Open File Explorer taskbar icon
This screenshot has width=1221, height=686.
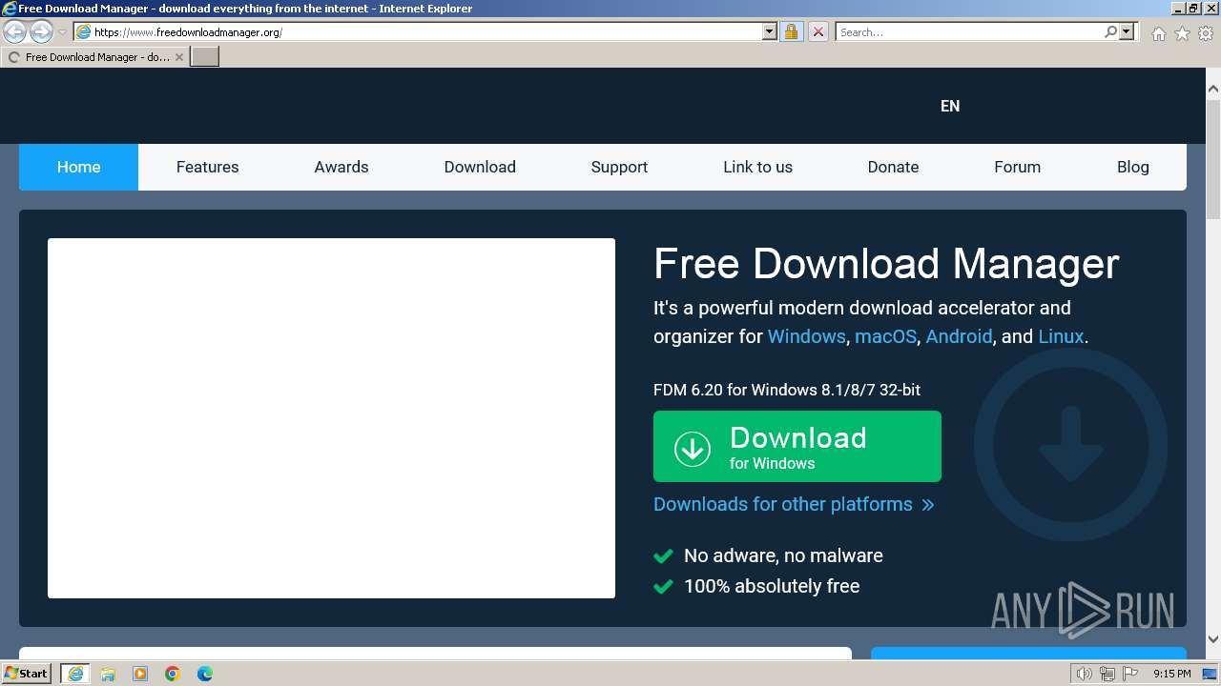[x=108, y=674]
